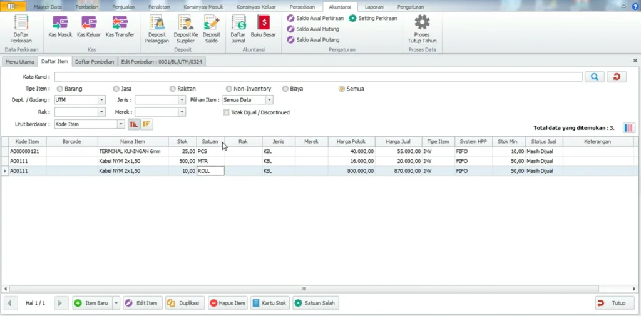Image resolution: width=641 pixels, height=316 pixels.
Task: Open the Pembelian ribbon tab
Action: tap(86, 7)
